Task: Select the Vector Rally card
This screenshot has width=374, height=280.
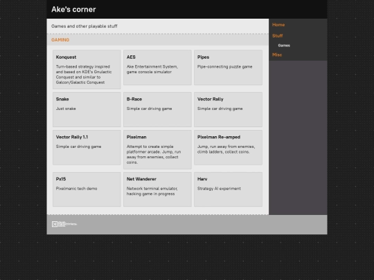Action: 228,109
